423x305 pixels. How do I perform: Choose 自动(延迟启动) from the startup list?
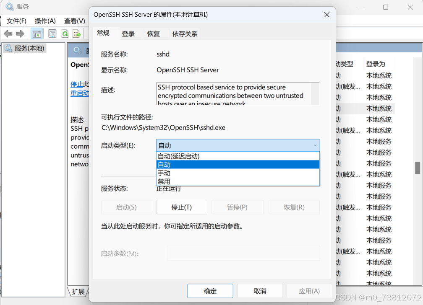238,156
